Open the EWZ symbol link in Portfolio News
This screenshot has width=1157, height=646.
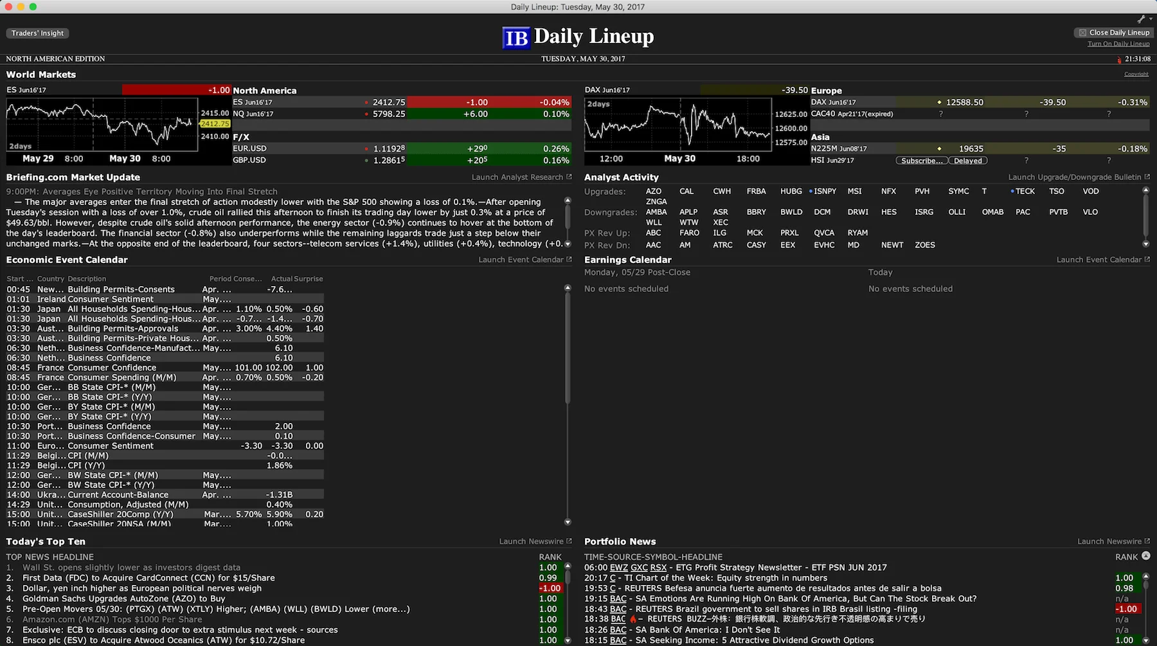point(619,568)
